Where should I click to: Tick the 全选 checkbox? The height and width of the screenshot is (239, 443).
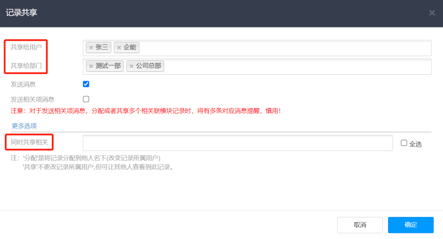pos(404,143)
